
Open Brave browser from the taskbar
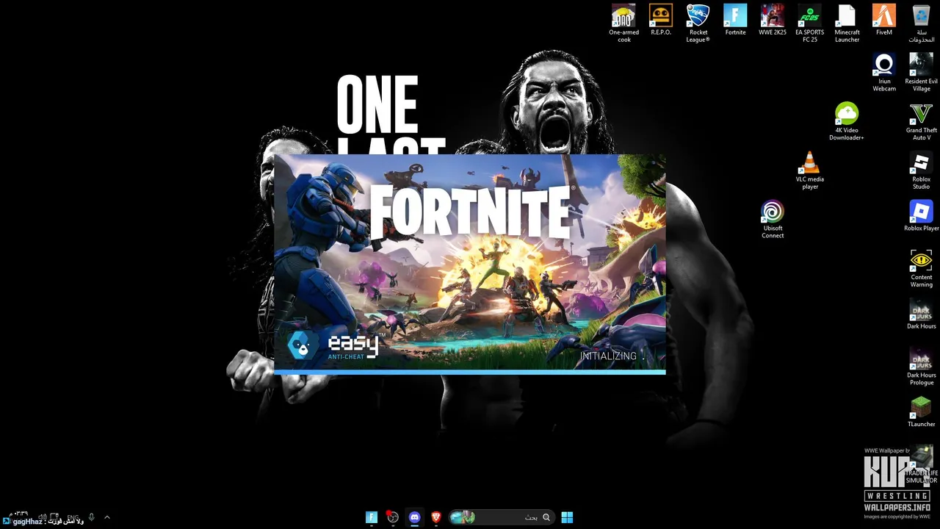point(436,517)
